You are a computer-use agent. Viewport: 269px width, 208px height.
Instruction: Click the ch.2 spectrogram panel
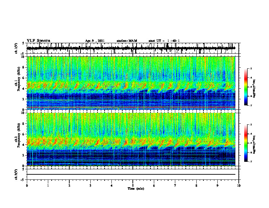coord(131,139)
